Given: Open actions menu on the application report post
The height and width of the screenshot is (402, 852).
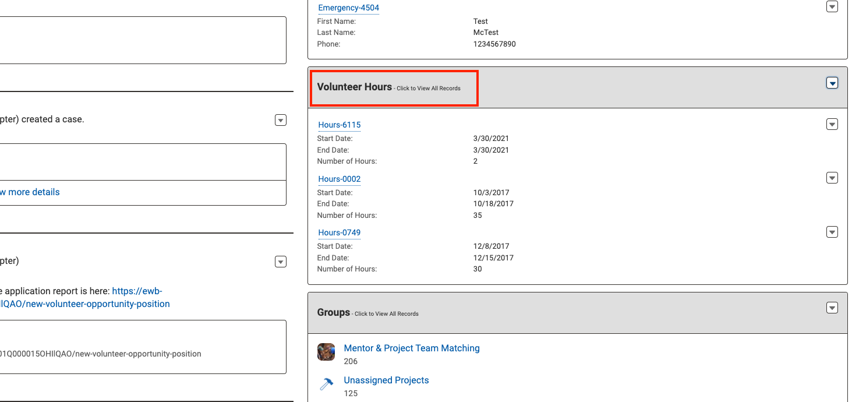Looking at the screenshot, I should pos(281,262).
